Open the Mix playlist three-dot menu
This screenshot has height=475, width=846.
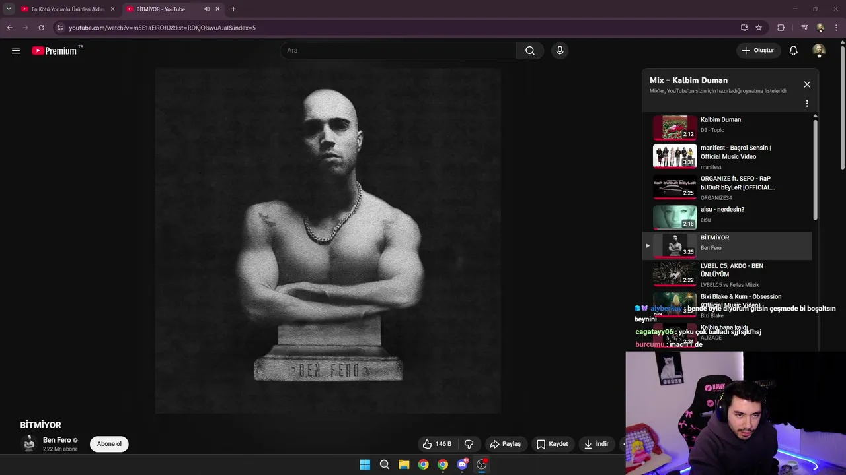coord(807,104)
